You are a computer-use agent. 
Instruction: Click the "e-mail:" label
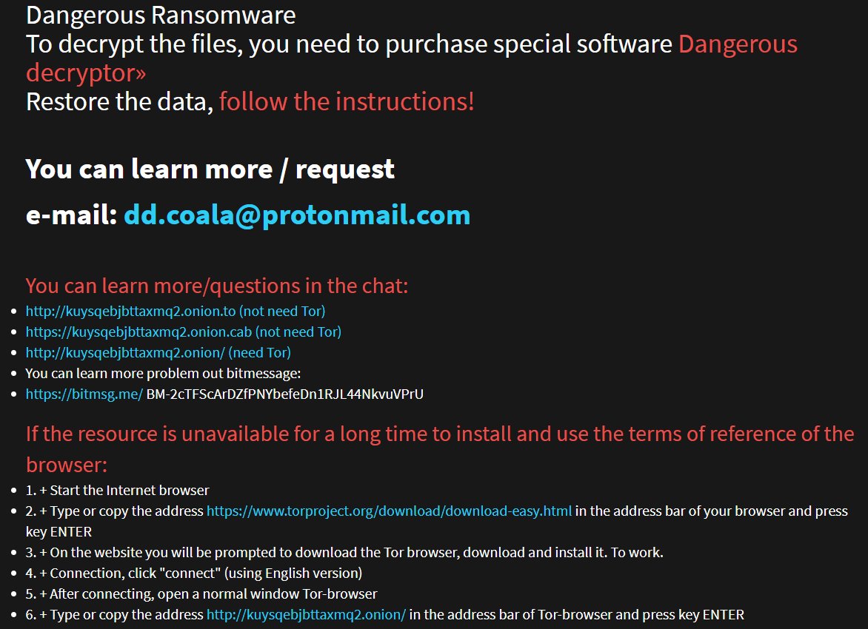point(71,215)
